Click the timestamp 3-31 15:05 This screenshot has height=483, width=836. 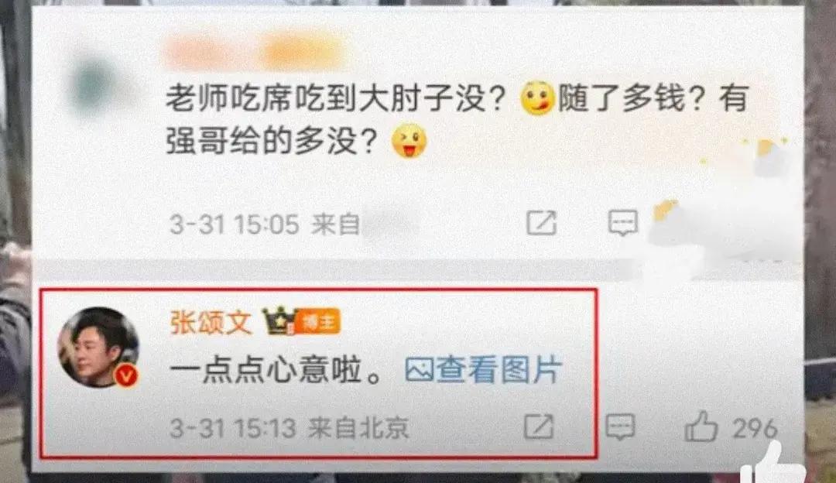click(x=234, y=224)
